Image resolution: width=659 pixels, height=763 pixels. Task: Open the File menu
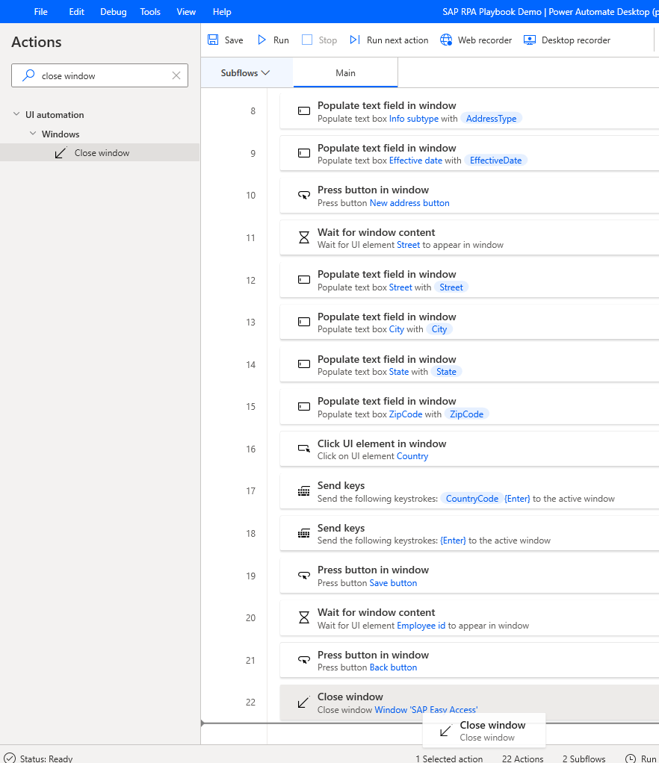[x=40, y=12]
